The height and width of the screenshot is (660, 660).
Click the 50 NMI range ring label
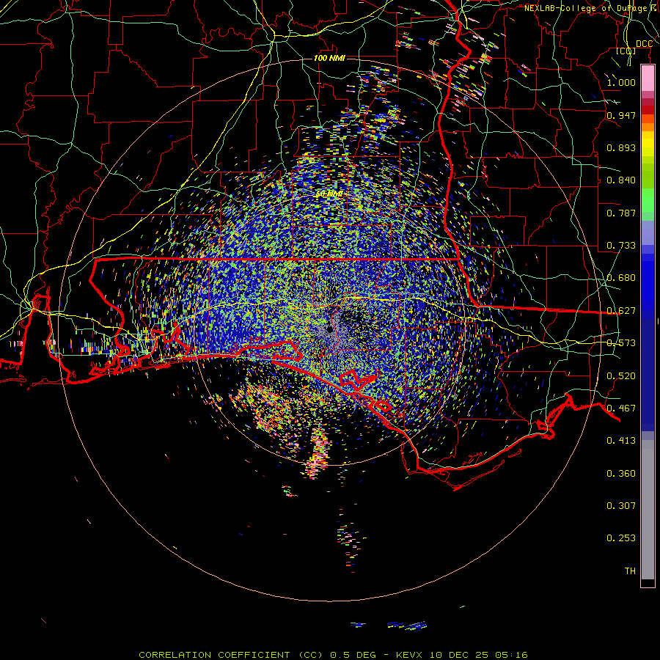329,194
